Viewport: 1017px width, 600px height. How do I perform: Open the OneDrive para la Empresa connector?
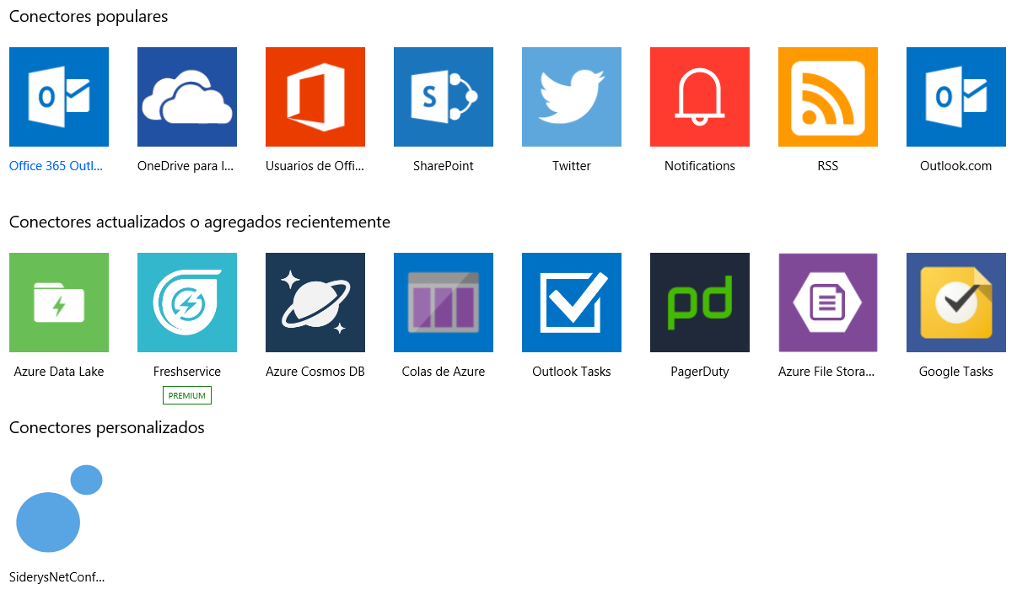pyautogui.click(x=187, y=96)
